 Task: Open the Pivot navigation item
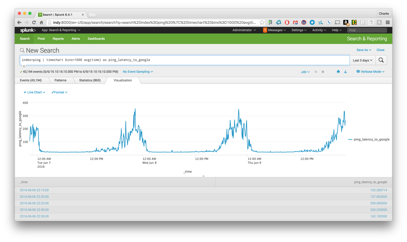click(41, 39)
